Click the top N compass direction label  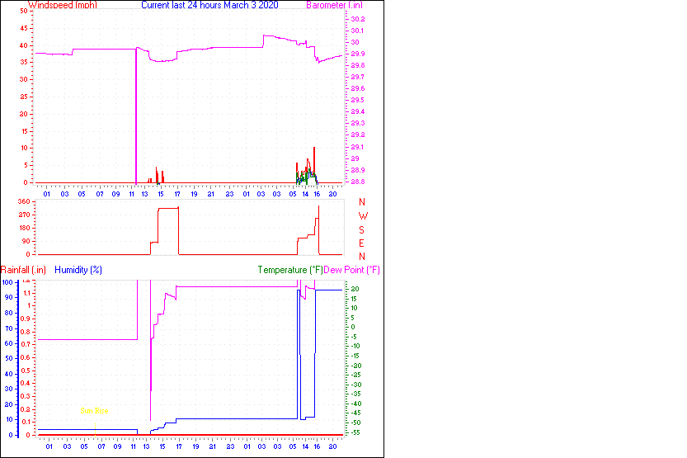tap(362, 202)
